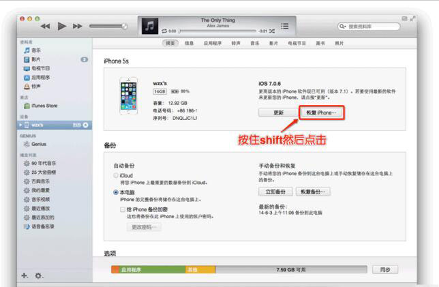Switch to the 铃声 tones tab
Screen dimensions: 439x287
click(x=236, y=43)
